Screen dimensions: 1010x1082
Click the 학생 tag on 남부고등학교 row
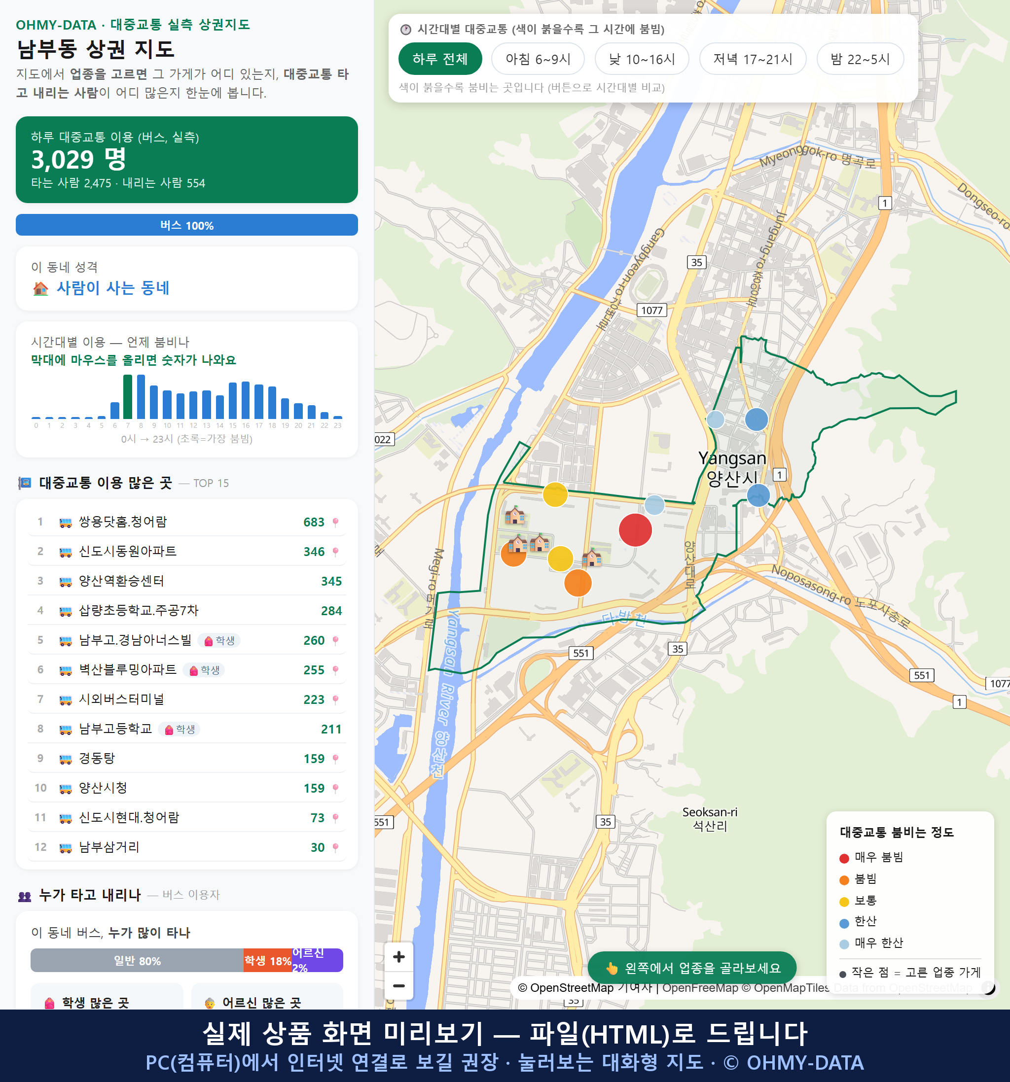pyautogui.click(x=180, y=730)
